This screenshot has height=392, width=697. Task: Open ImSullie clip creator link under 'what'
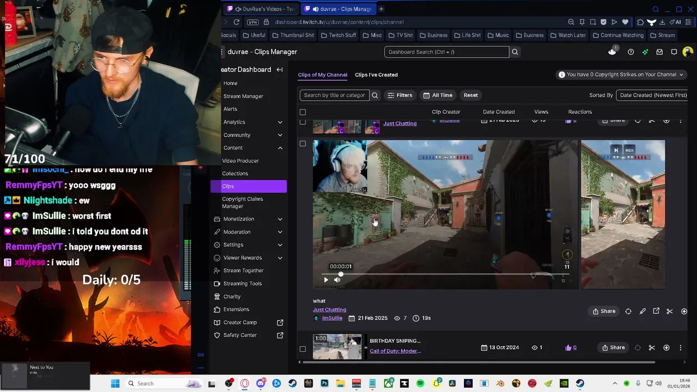332,318
